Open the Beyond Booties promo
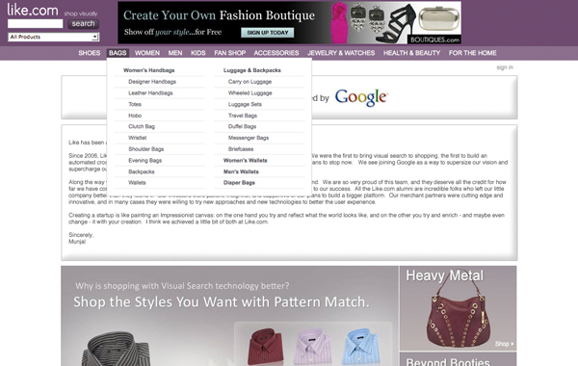 coord(458,359)
